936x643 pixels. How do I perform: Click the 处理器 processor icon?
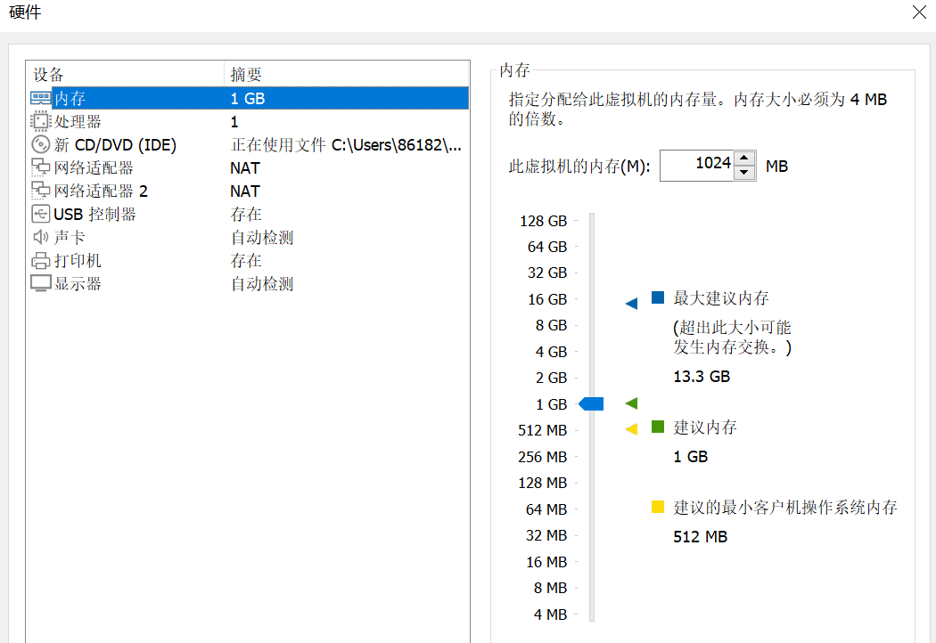(41, 122)
